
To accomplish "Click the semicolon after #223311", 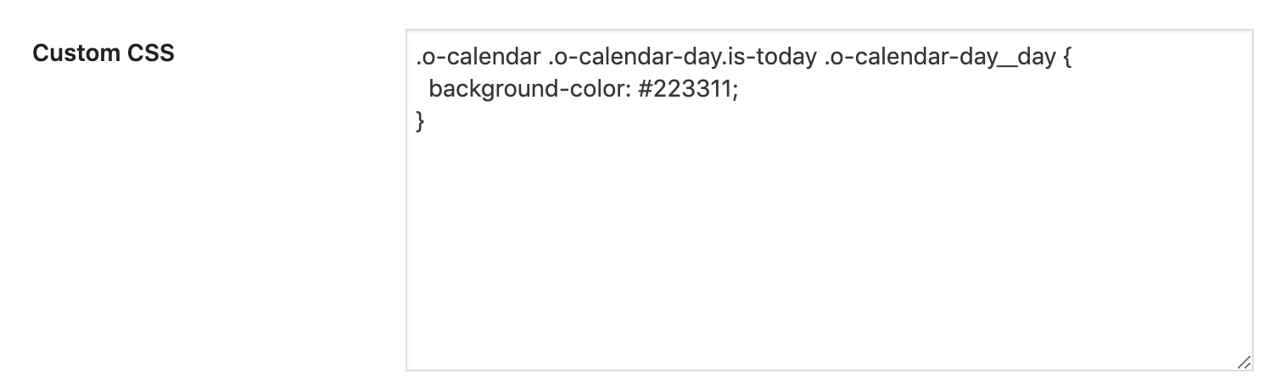I will coord(736,90).
